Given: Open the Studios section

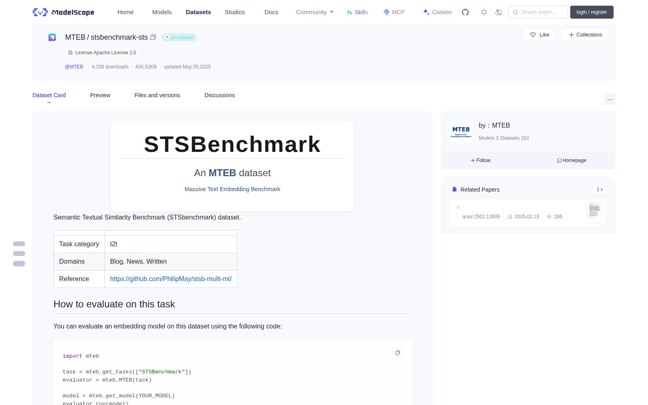Looking at the screenshot, I should pyautogui.click(x=235, y=12).
